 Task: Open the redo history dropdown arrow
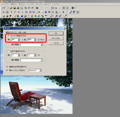pos(49,8)
